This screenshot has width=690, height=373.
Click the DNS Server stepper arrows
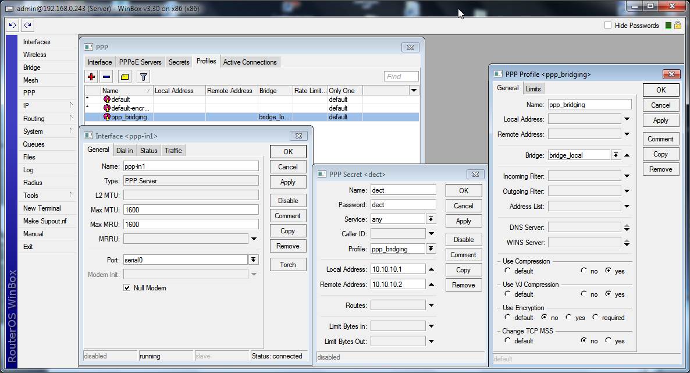tap(627, 228)
